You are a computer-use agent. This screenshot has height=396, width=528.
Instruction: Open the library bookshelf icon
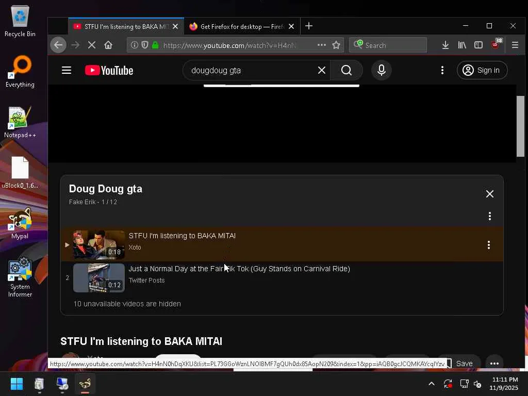point(462,45)
